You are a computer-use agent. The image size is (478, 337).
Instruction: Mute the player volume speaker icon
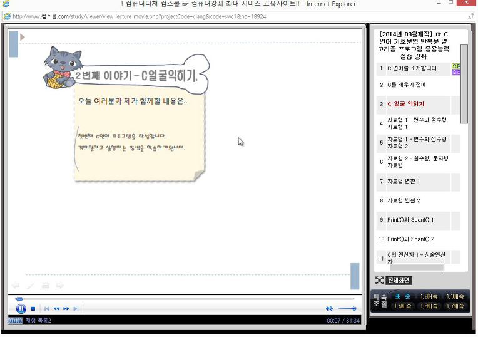329,309
